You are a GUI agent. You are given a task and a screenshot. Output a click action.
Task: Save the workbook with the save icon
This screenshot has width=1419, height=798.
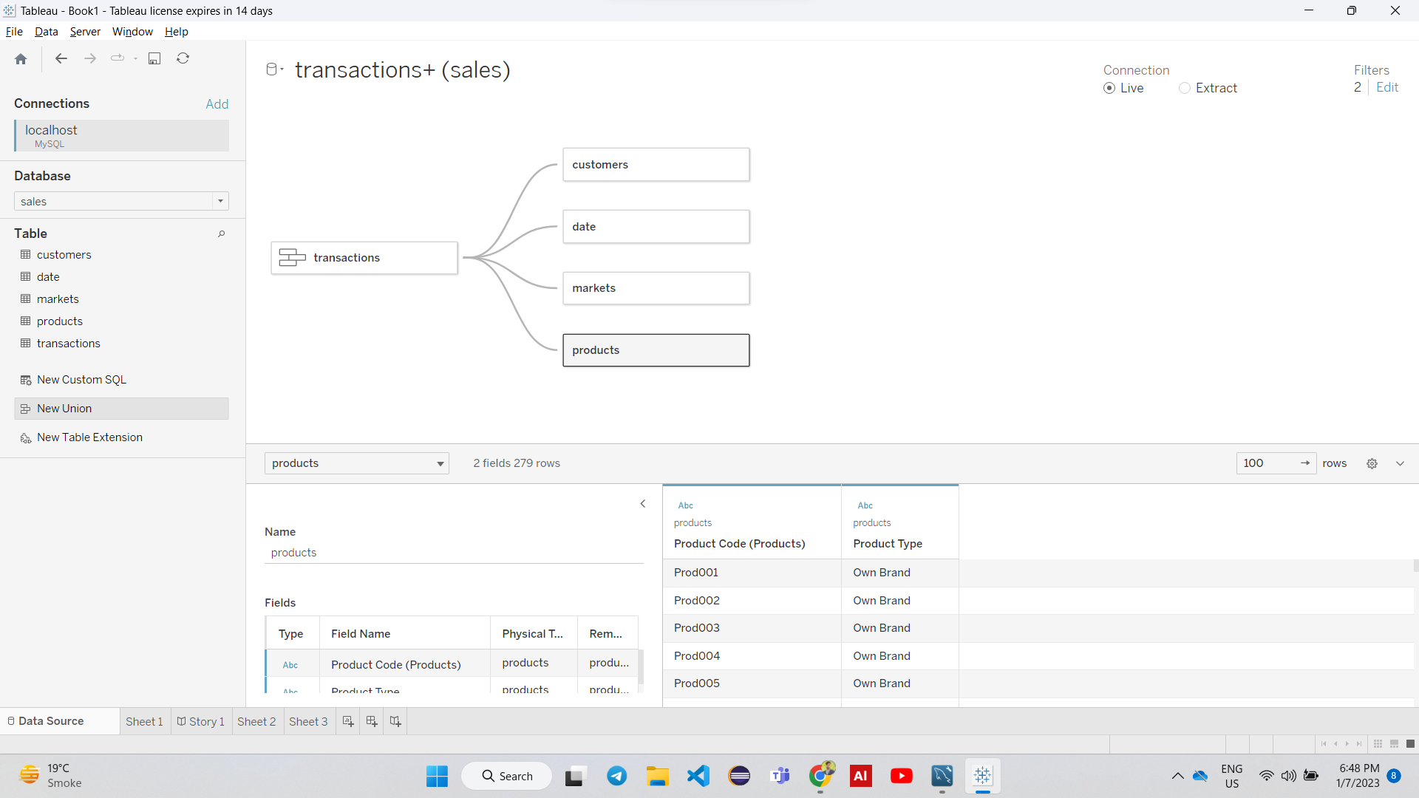[x=154, y=58]
